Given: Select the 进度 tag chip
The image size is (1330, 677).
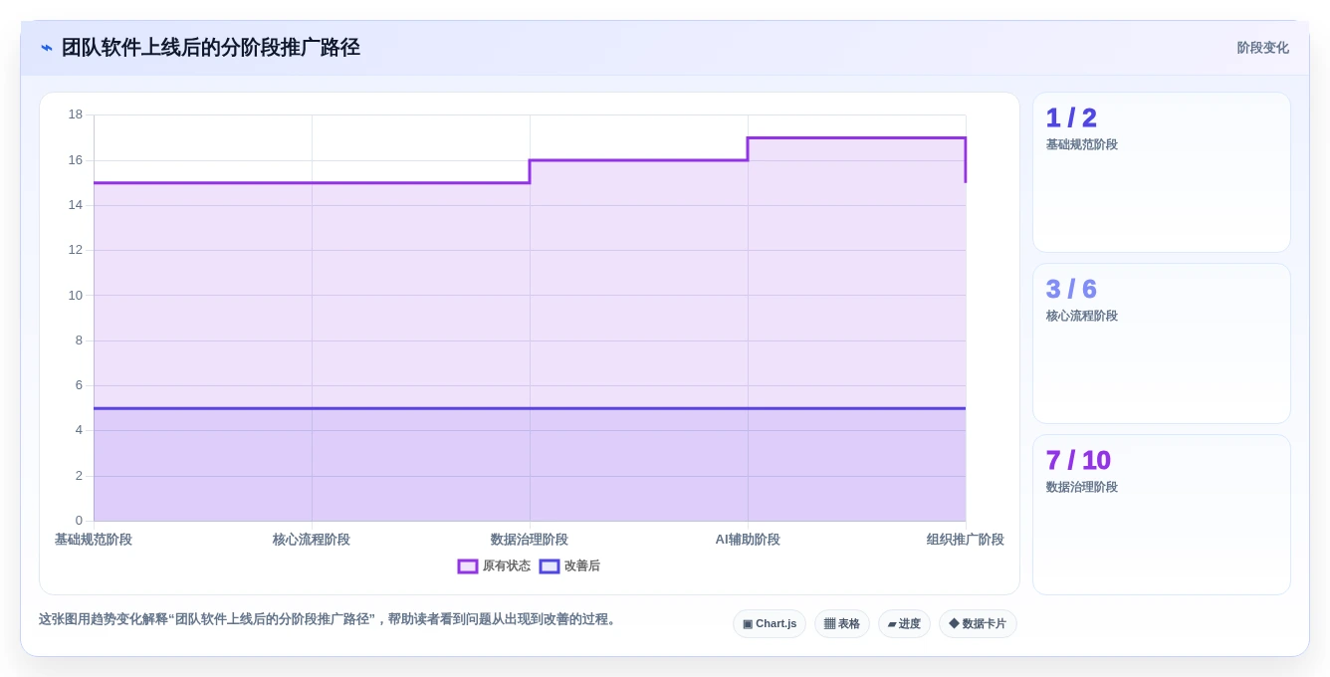Looking at the screenshot, I should 904,624.
